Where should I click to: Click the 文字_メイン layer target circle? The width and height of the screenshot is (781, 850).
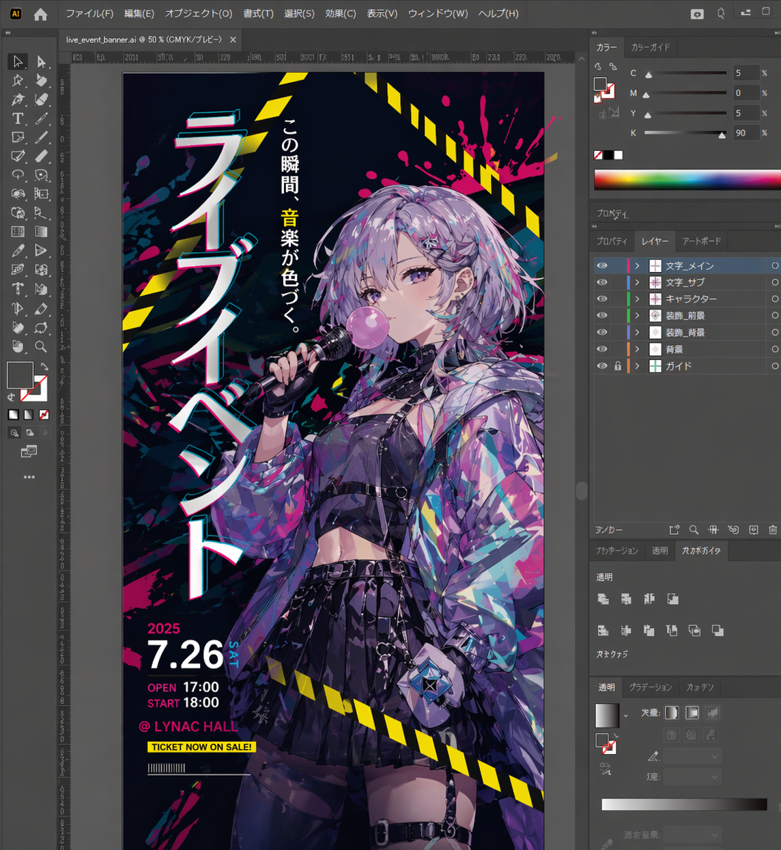775,266
